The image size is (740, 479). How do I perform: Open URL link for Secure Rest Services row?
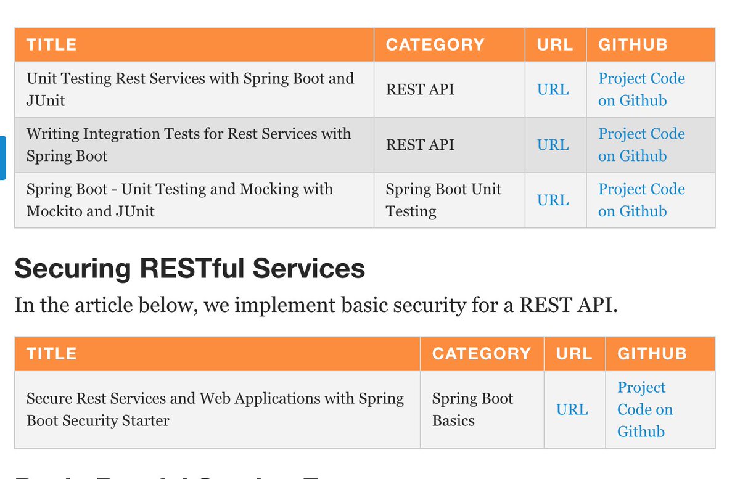click(x=572, y=409)
